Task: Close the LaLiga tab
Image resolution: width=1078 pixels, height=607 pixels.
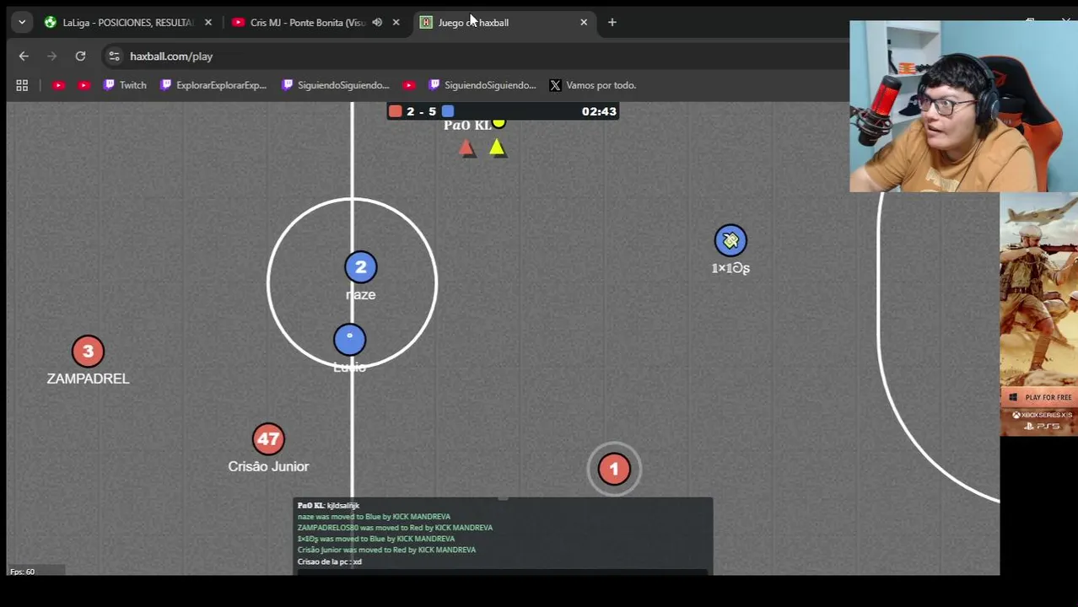Action: click(208, 23)
